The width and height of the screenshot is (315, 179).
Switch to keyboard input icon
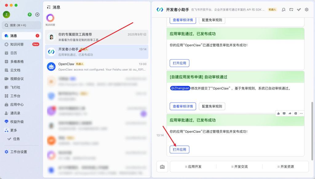point(162,166)
